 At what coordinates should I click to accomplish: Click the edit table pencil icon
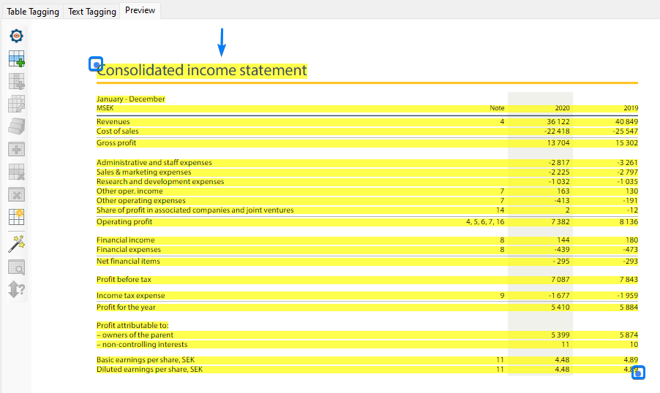16,104
